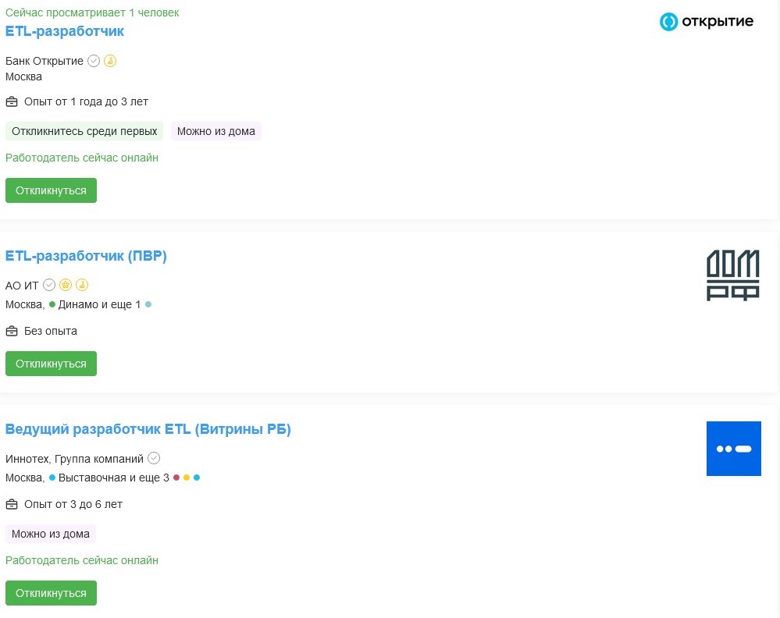Click the green metro dot before Динамо
The height and width of the screenshot is (618, 780).
click(52, 304)
